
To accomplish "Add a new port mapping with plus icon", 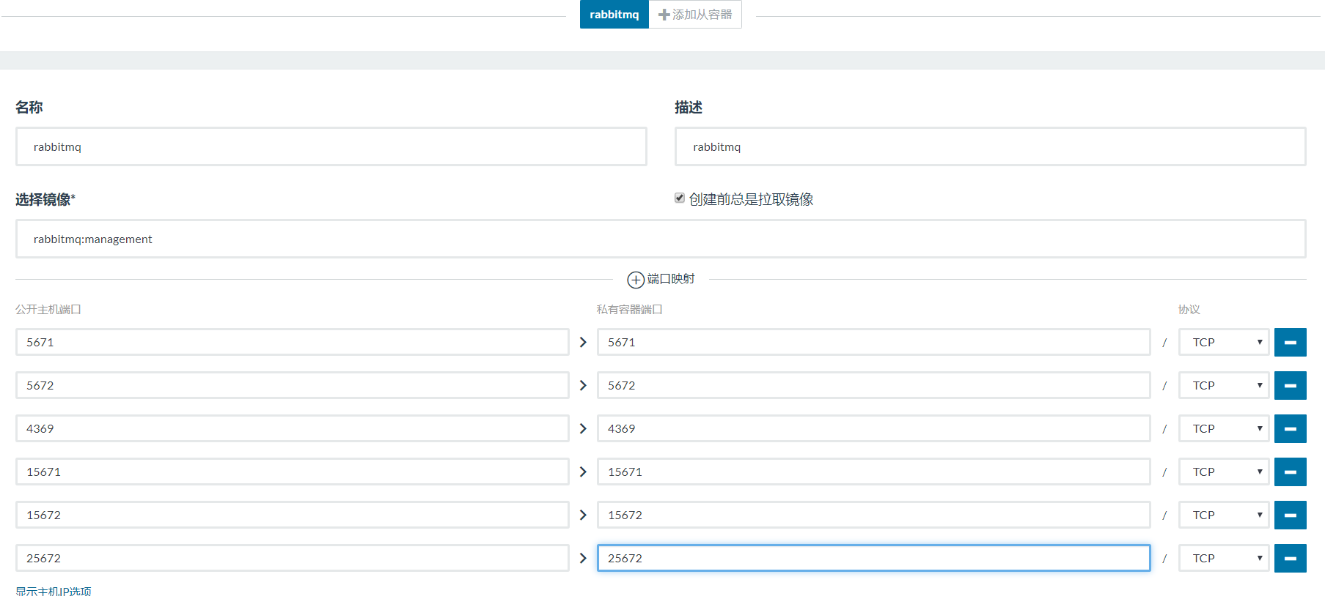I will 636,280.
